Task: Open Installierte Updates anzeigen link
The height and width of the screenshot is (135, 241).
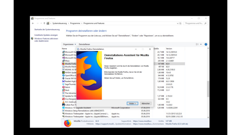Action: click(x=46, y=35)
